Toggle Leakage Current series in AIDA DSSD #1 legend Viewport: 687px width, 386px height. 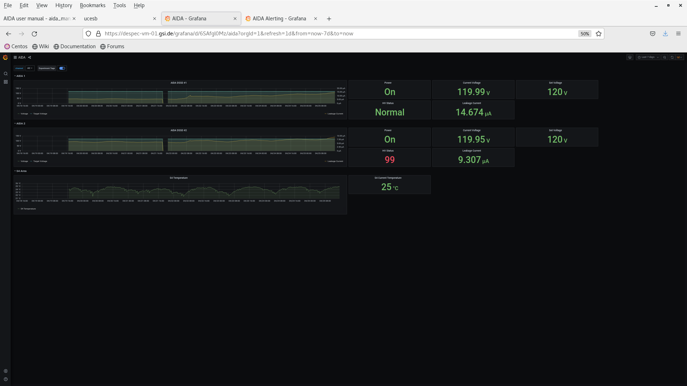click(x=335, y=114)
